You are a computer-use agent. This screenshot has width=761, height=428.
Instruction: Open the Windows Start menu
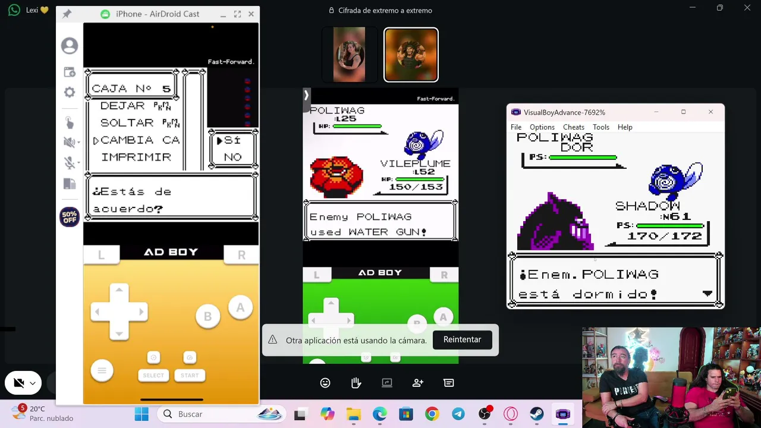(141, 414)
